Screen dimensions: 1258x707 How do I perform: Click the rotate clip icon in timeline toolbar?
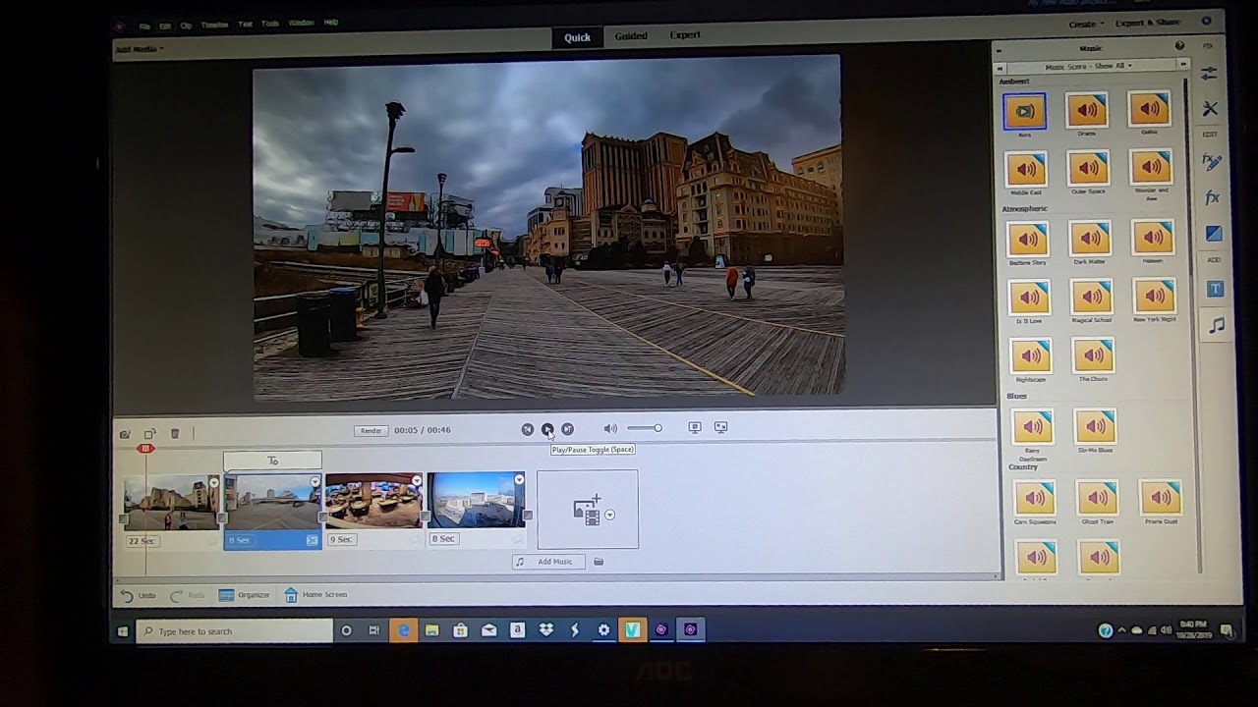pos(149,433)
